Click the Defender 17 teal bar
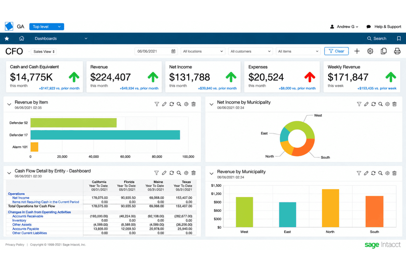The height and width of the screenshot is (271, 406). tap(105, 135)
